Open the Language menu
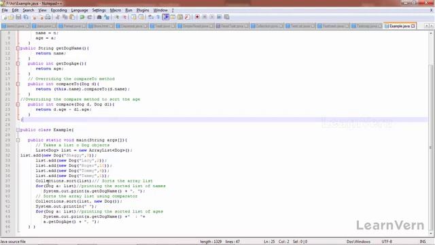The image size is (435, 245). click(80, 10)
